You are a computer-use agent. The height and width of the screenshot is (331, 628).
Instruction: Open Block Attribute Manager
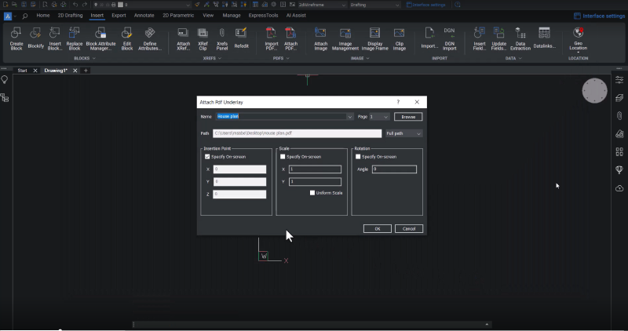pyautogui.click(x=100, y=38)
